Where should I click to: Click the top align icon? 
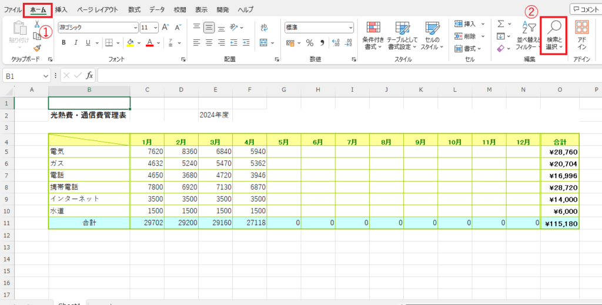tap(196, 27)
